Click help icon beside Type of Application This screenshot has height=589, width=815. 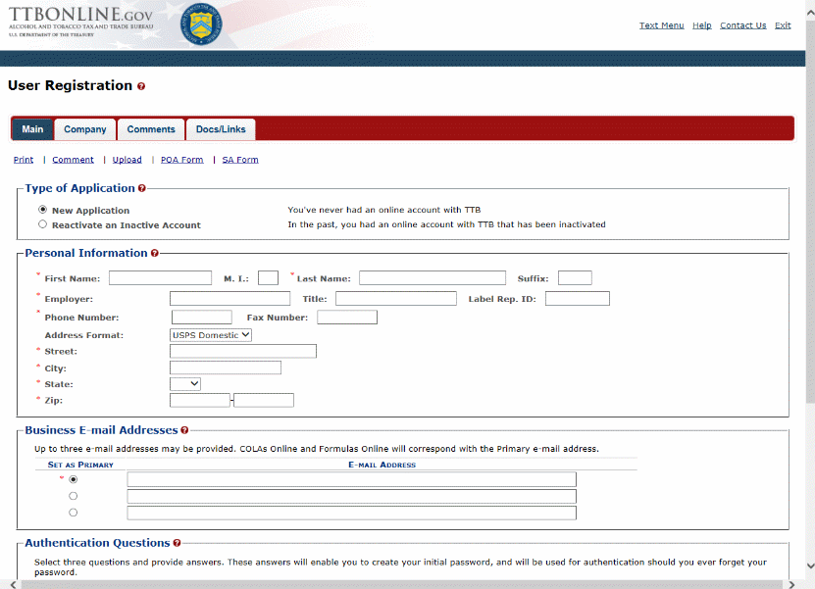click(142, 188)
